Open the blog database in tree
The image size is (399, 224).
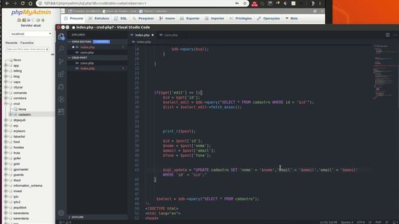pyautogui.click(x=17, y=77)
